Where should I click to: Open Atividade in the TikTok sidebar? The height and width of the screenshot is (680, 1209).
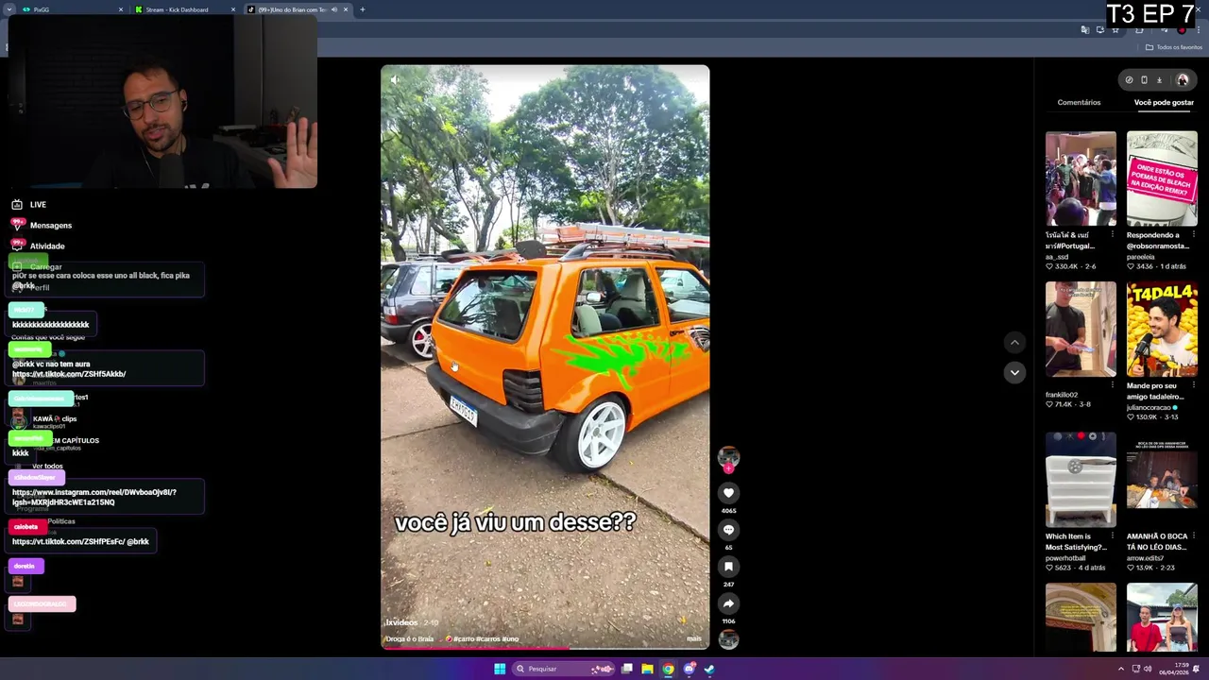(40, 246)
